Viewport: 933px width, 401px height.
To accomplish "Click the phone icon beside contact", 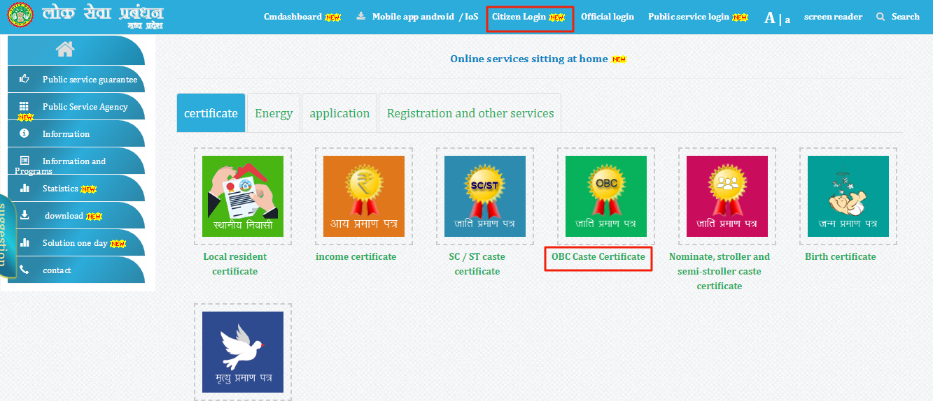I will (x=24, y=270).
